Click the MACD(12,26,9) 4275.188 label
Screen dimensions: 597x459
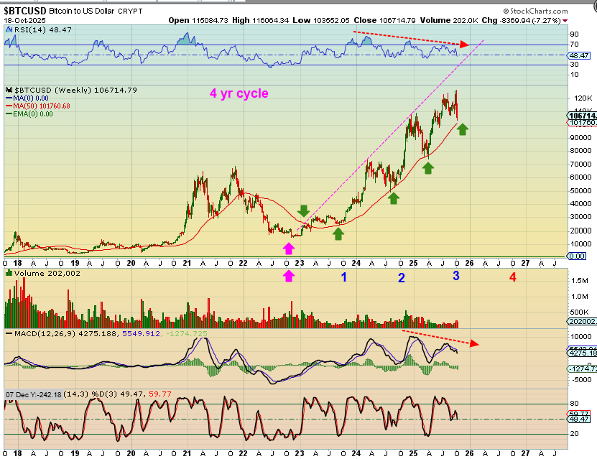point(66,334)
